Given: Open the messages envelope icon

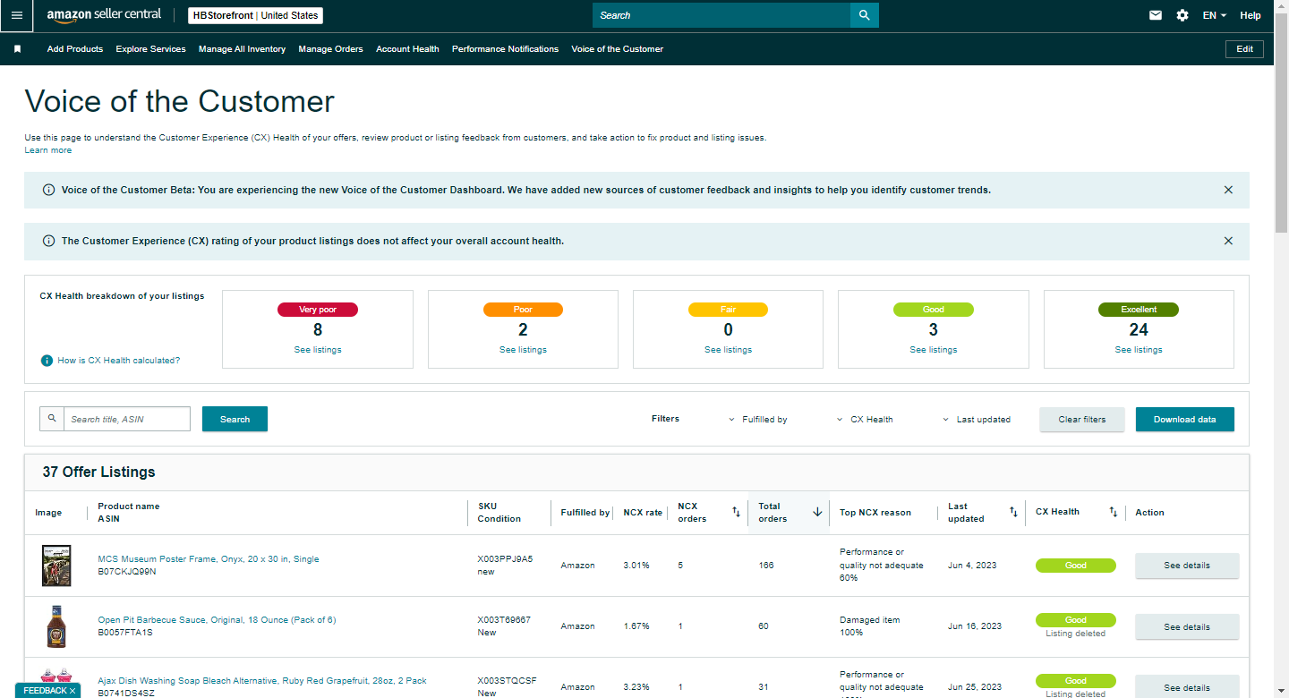Looking at the screenshot, I should pos(1156,15).
